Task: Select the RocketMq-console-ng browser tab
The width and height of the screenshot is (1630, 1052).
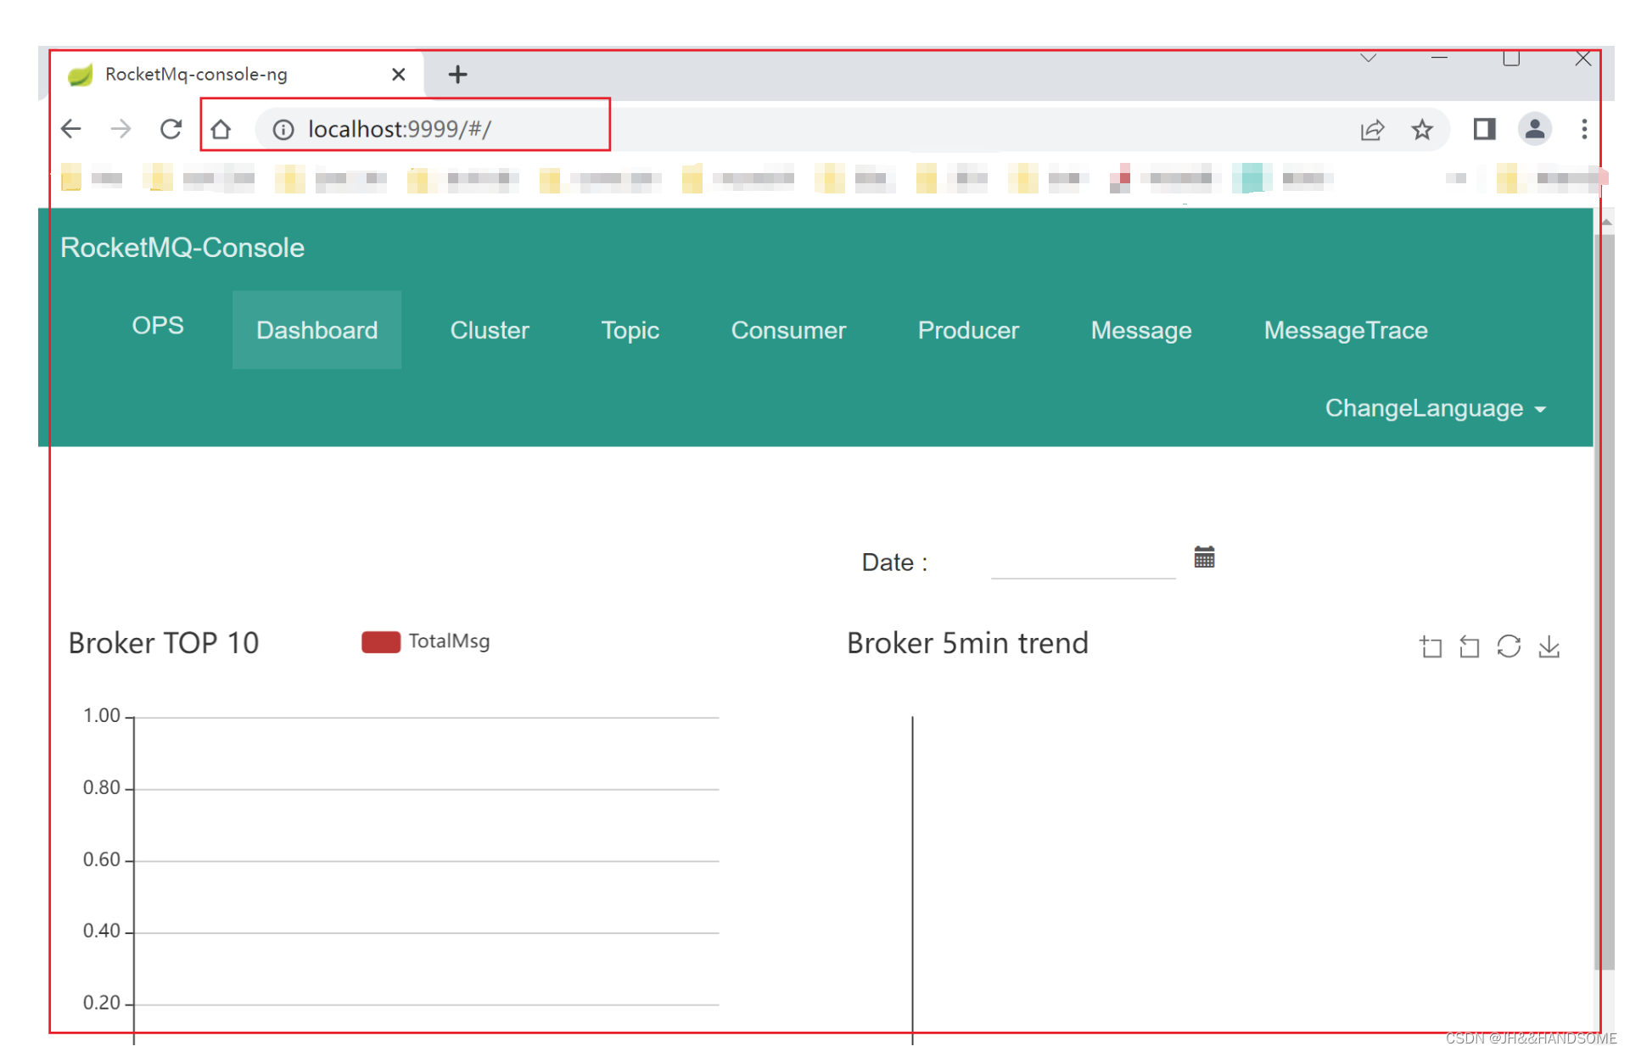Action: [x=237, y=75]
